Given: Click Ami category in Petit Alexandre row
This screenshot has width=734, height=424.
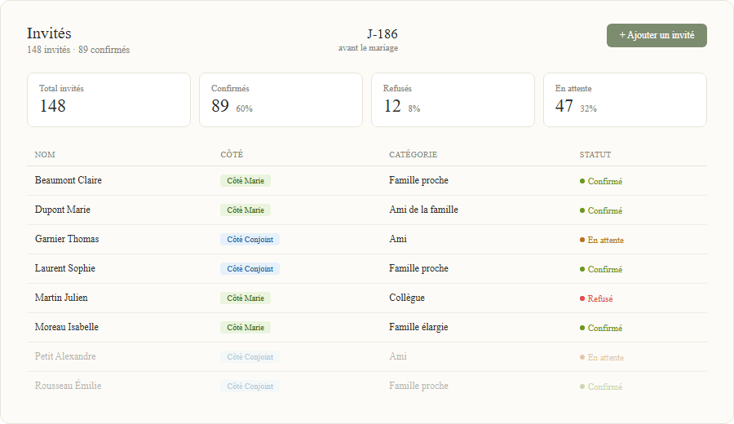Looking at the screenshot, I should pyautogui.click(x=398, y=356).
